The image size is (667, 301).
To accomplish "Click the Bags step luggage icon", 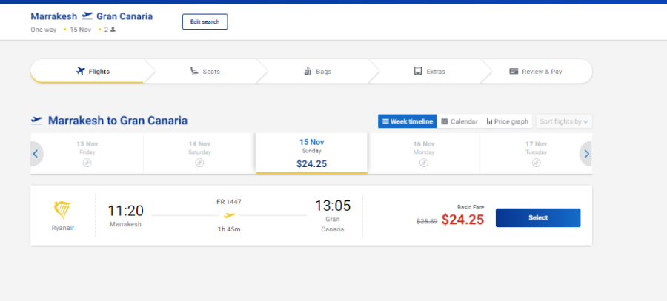I will (x=308, y=71).
